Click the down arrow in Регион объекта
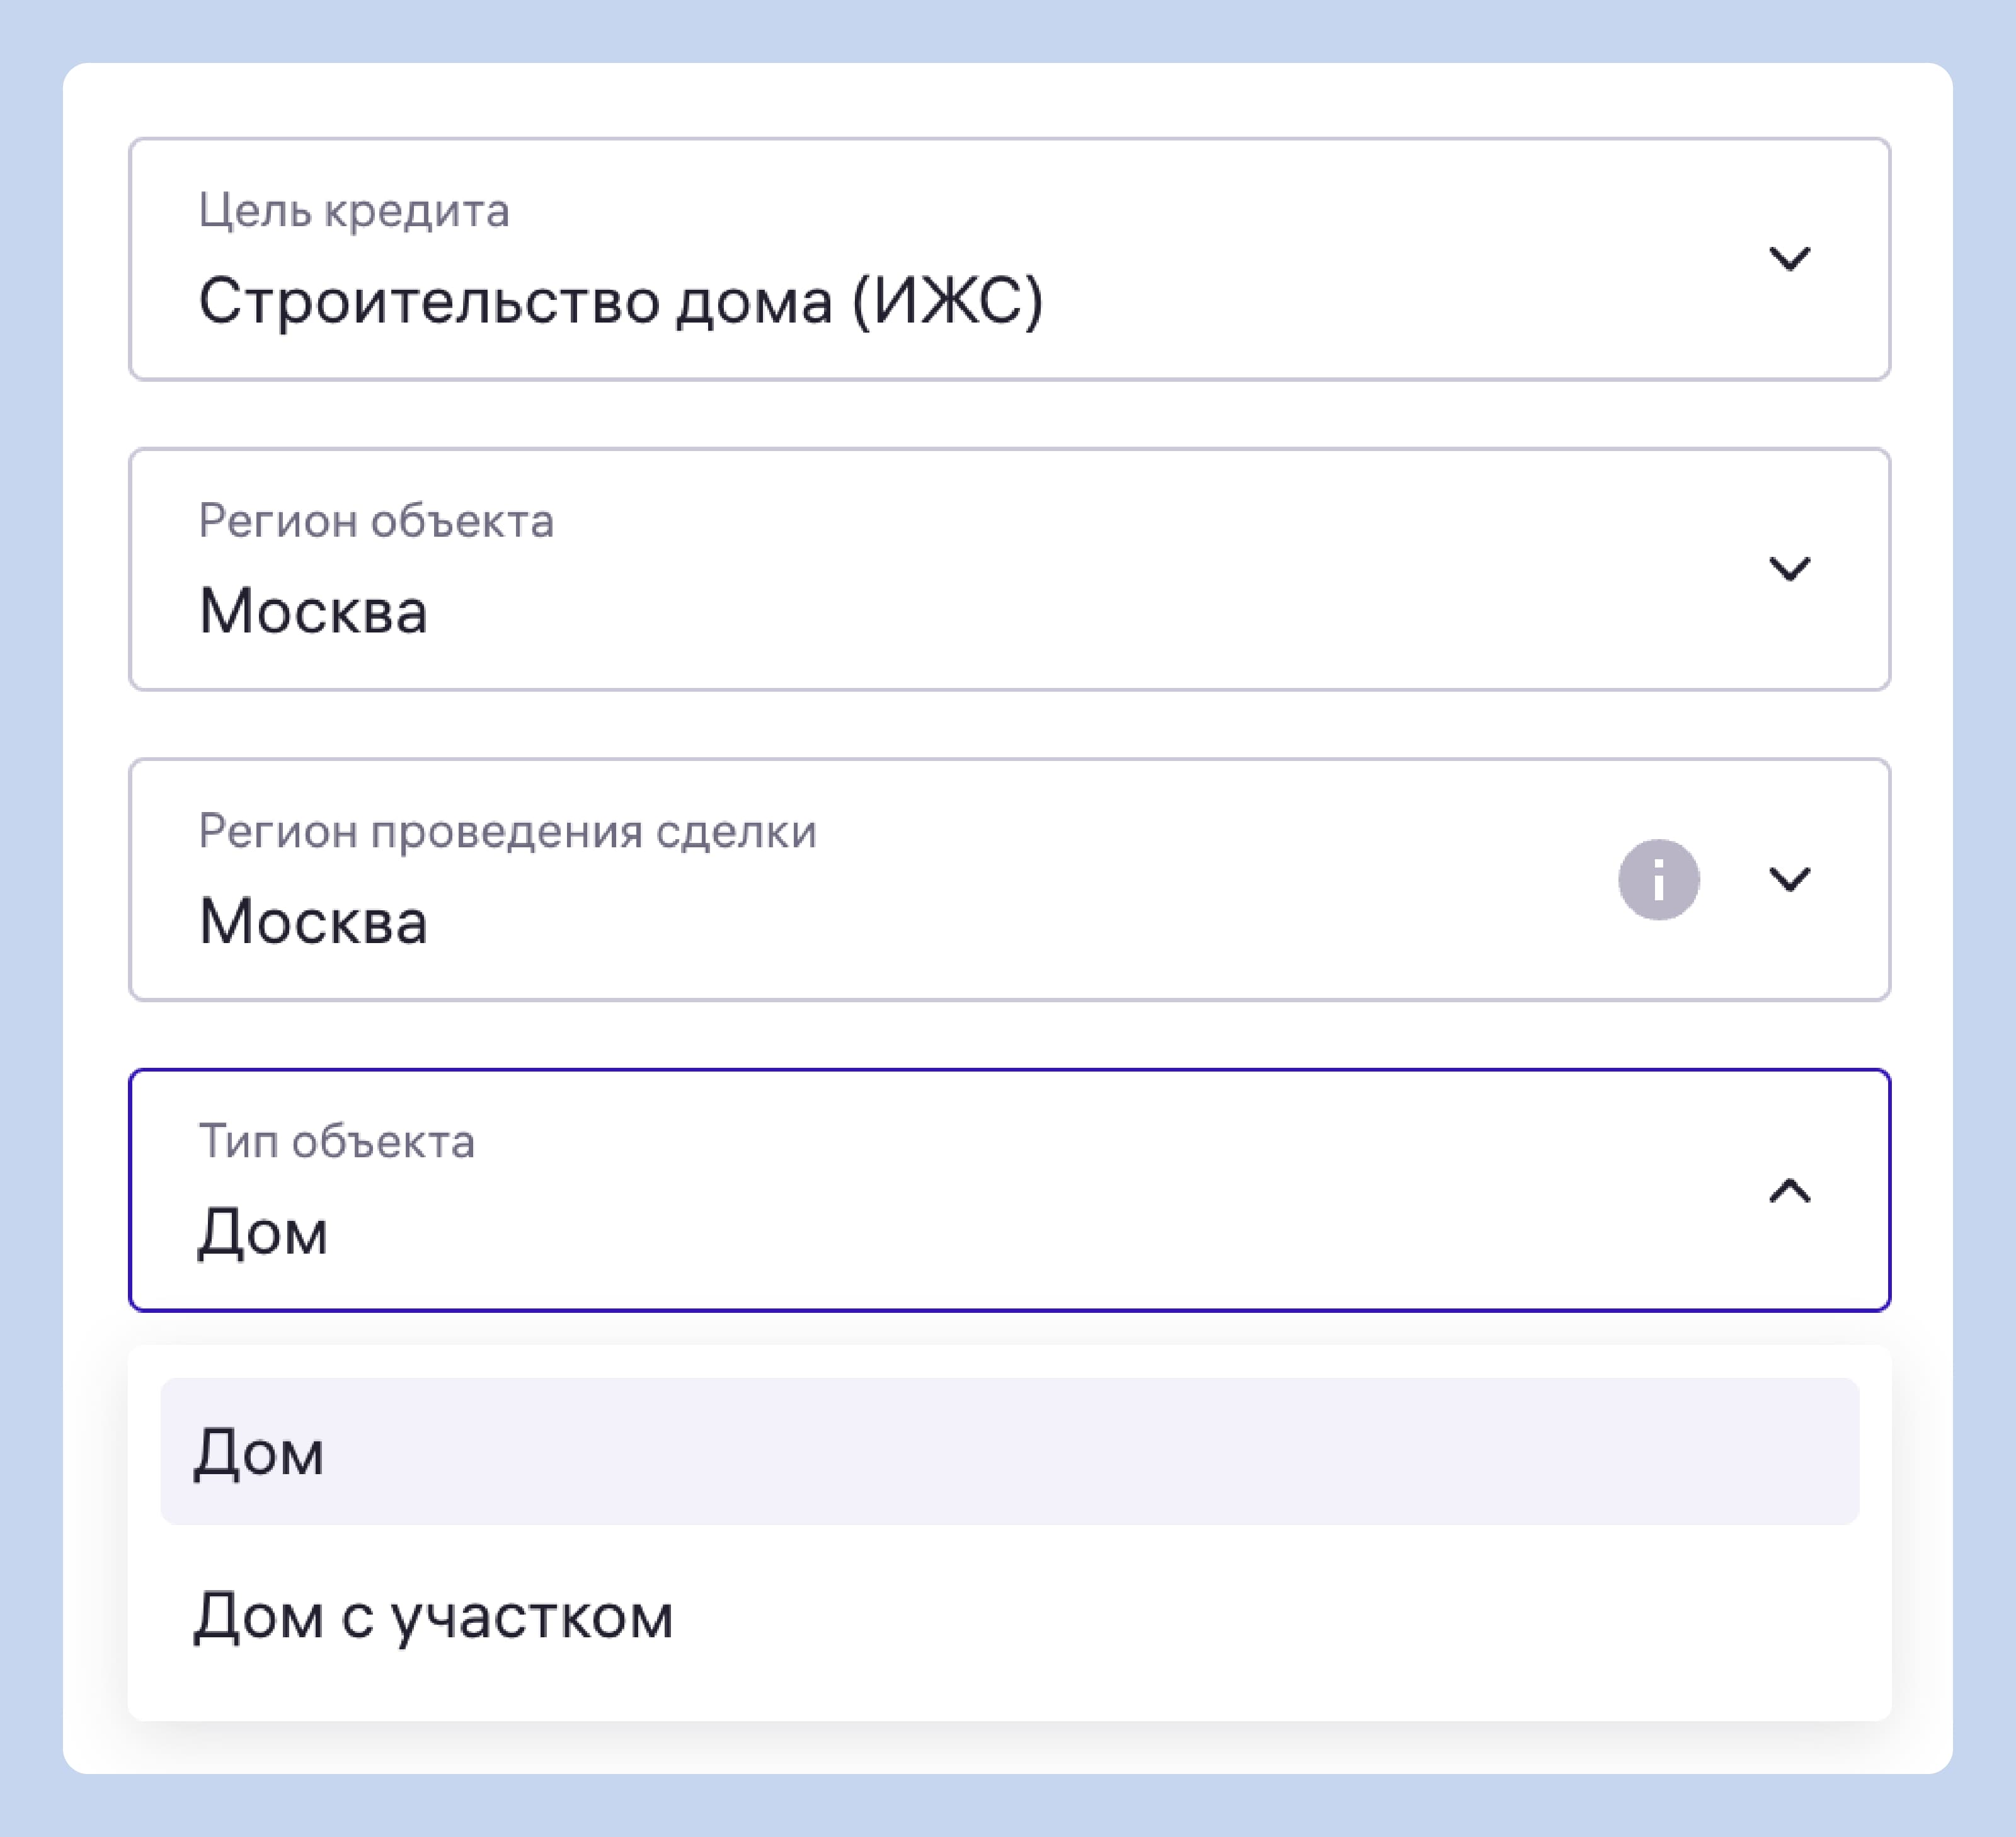 coord(1789,569)
